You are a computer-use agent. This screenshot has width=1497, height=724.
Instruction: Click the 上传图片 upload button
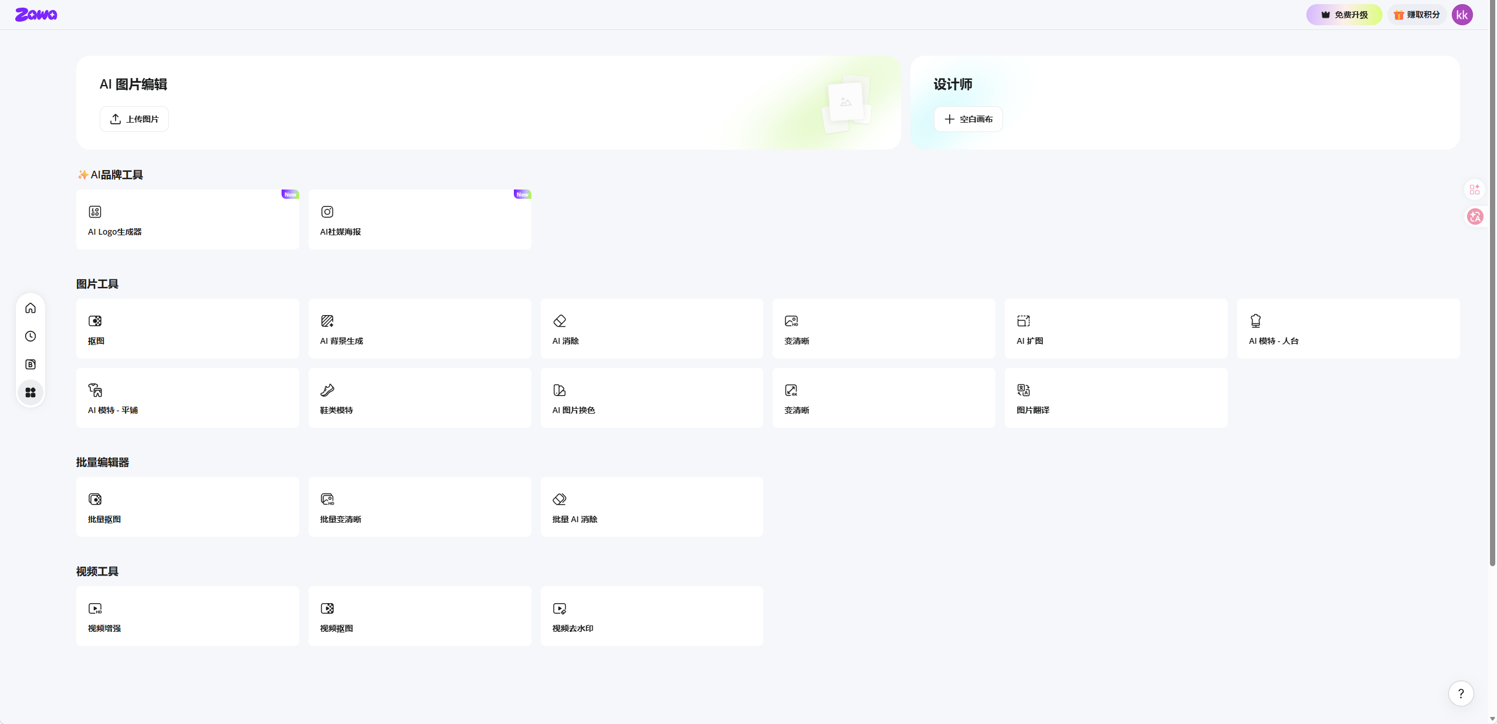[x=134, y=119]
